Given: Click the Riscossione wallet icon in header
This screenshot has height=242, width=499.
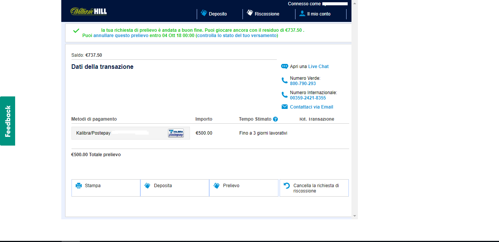Looking at the screenshot, I should (250, 13).
